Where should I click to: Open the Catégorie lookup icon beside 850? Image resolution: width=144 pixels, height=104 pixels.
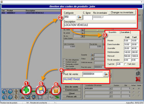(79, 17)
